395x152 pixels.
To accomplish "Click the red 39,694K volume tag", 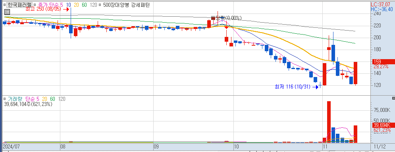I will click(x=383, y=125).
